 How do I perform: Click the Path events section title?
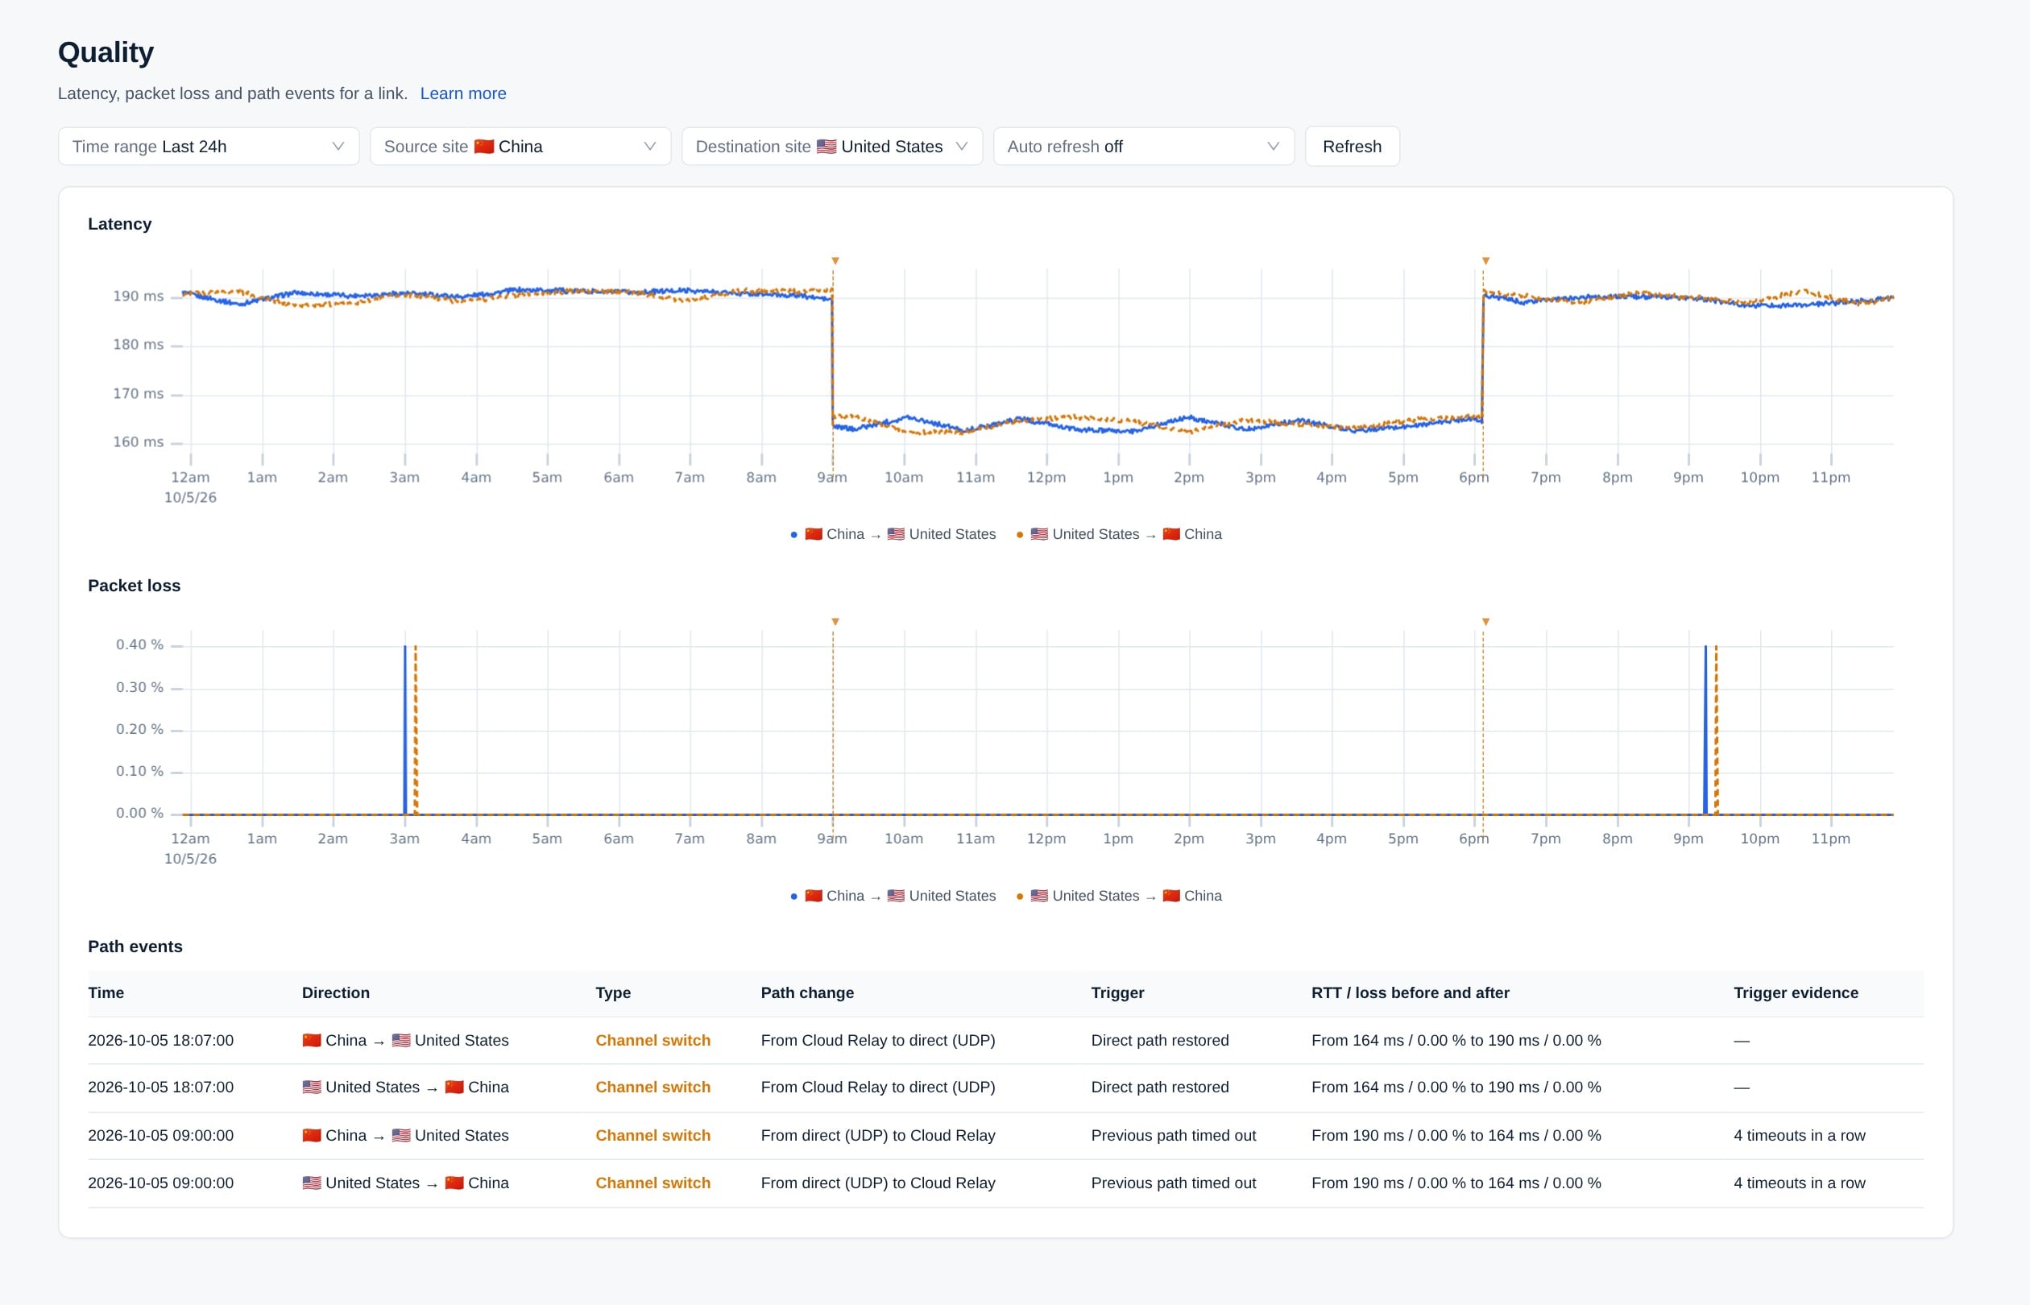135,947
